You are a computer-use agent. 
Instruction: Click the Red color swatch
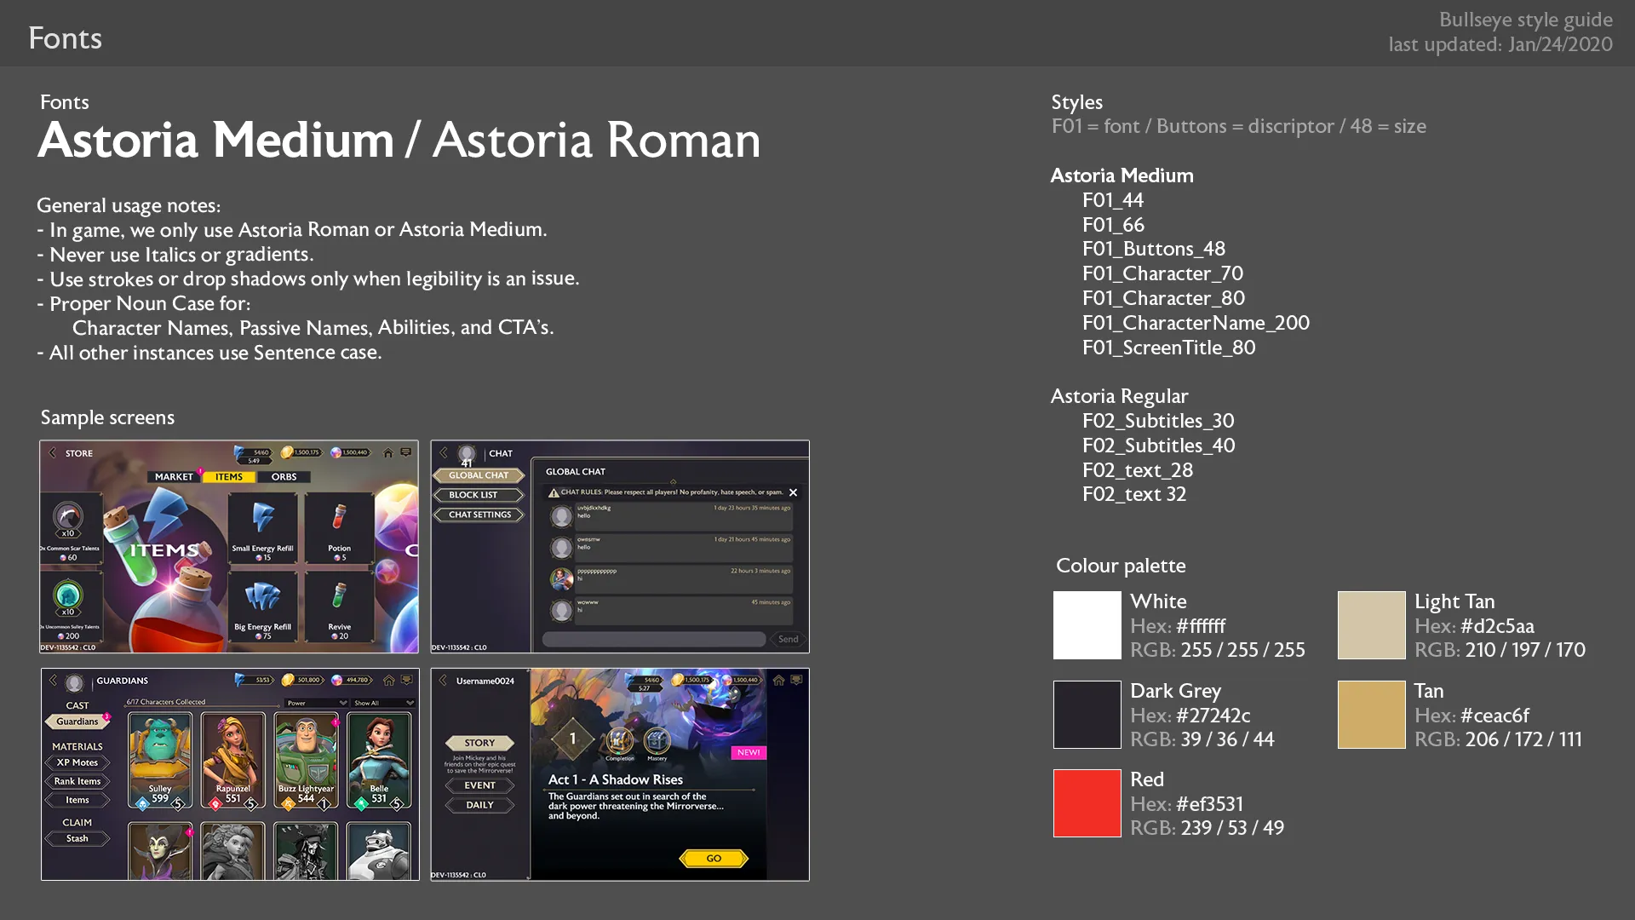pos(1087,803)
